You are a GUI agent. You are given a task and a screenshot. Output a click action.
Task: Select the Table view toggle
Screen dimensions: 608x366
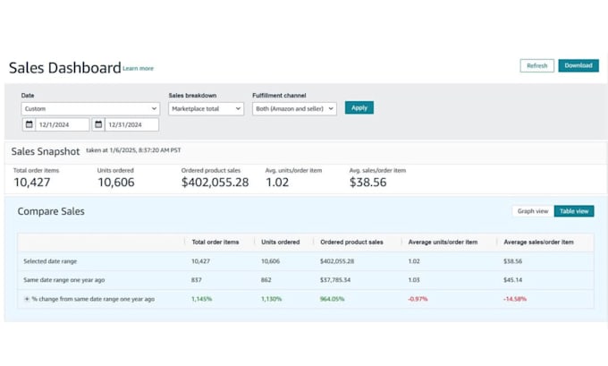tap(574, 211)
